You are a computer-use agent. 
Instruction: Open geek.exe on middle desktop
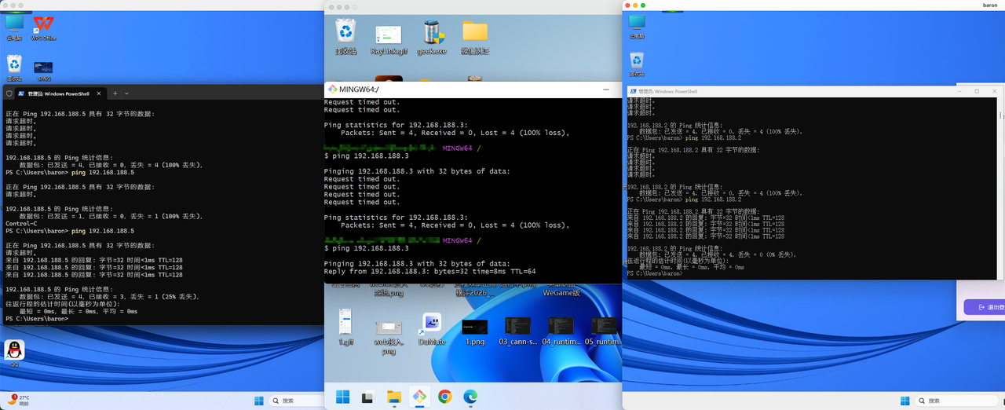[432, 38]
